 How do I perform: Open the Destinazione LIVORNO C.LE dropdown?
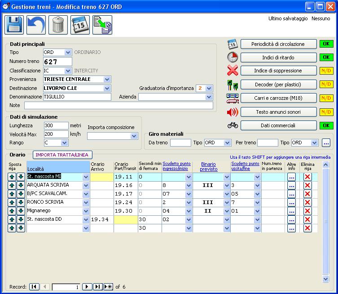click(107, 88)
